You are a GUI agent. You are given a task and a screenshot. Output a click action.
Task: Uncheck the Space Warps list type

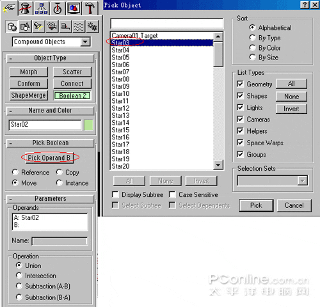240,143
